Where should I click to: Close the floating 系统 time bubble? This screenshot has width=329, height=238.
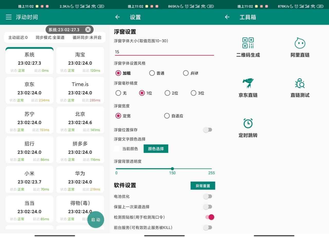(88, 30)
